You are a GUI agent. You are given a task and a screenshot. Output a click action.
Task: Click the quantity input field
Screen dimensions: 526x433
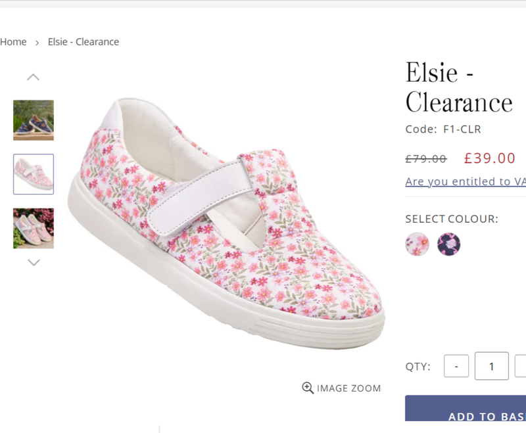click(x=491, y=366)
